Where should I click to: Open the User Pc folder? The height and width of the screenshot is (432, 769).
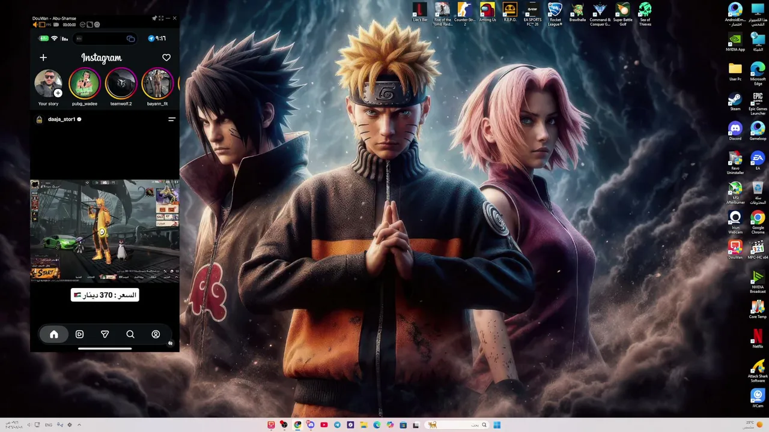(x=735, y=71)
